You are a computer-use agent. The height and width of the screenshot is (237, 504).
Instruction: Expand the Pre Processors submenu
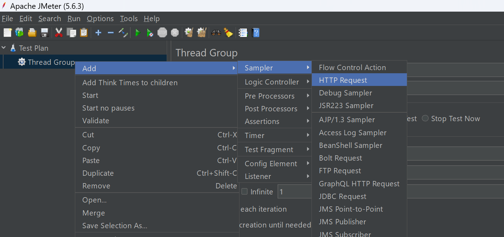click(274, 96)
